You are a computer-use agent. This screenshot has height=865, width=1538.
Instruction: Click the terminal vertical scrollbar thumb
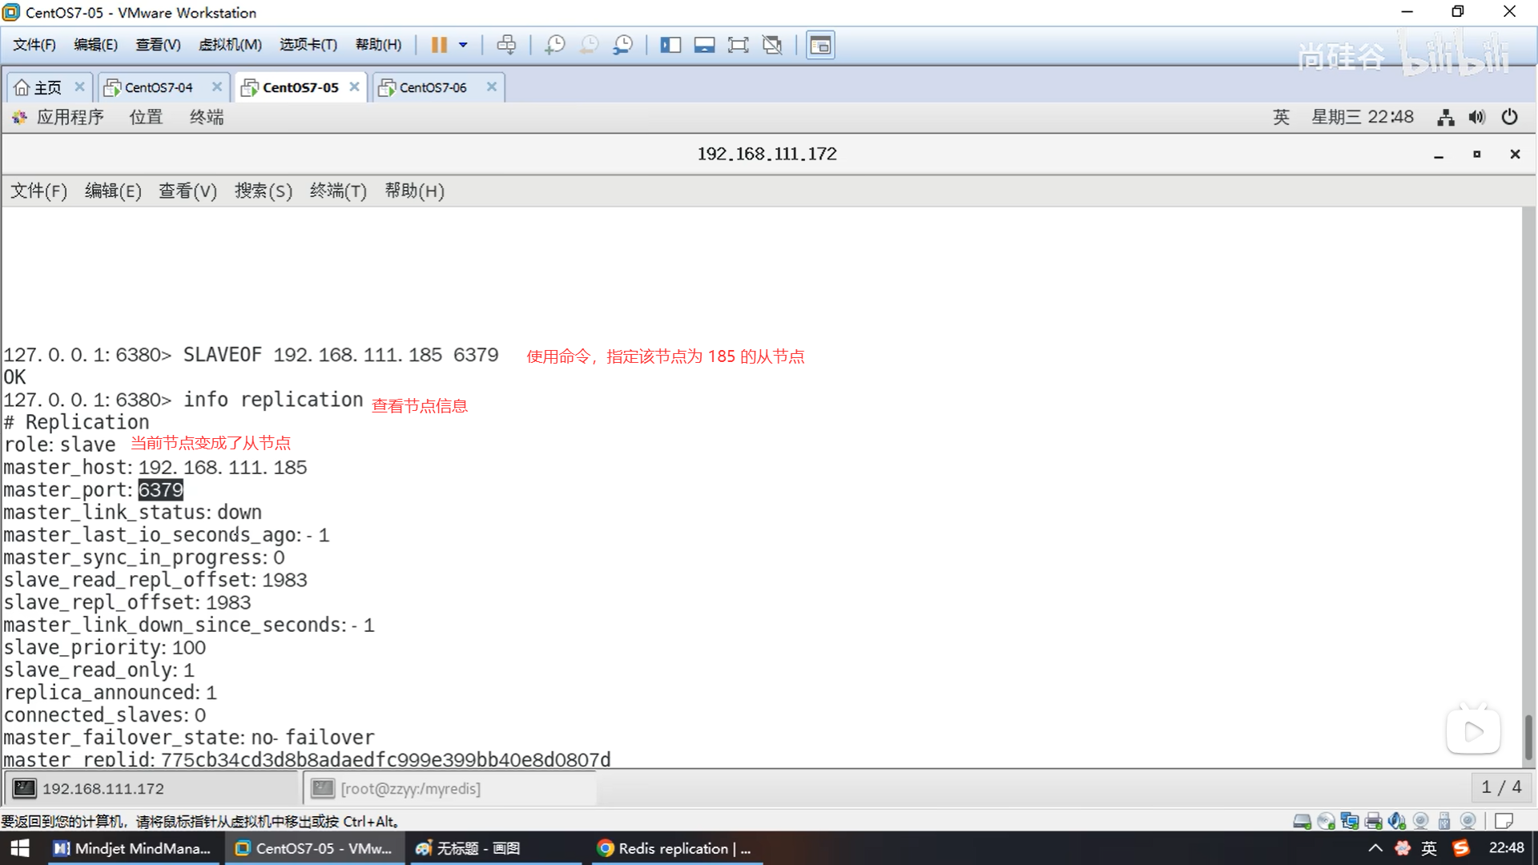pos(1528,737)
